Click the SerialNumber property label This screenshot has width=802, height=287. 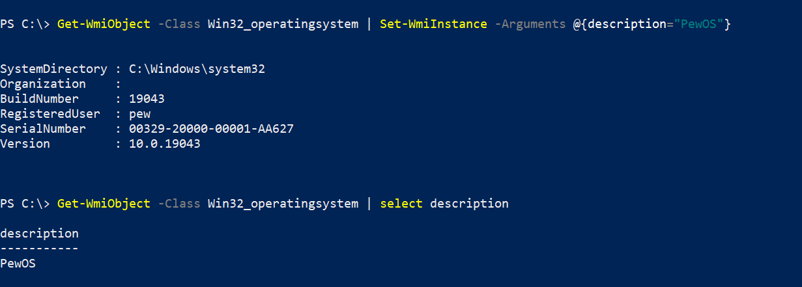pos(43,129)
